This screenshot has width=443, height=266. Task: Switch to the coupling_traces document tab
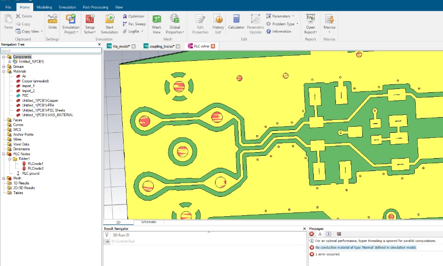click(x=162, y=46)
